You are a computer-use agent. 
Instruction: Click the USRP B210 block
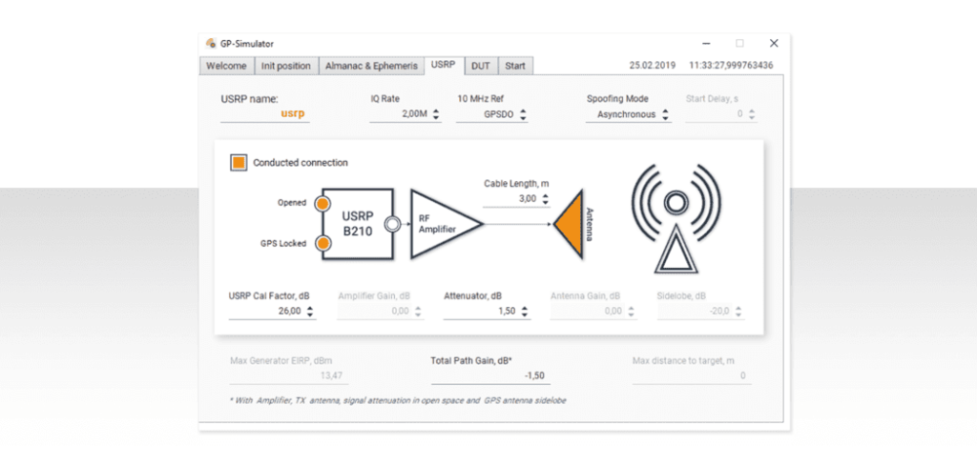(357, 224)
